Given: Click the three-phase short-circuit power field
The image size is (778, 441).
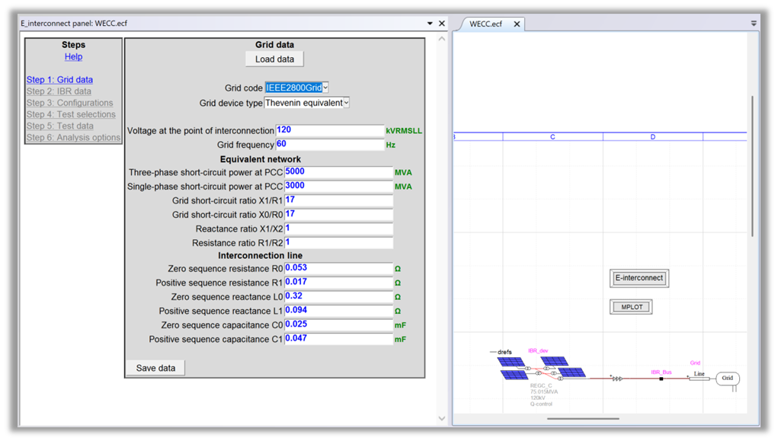Looking at the screenshot, I should 338,173.
